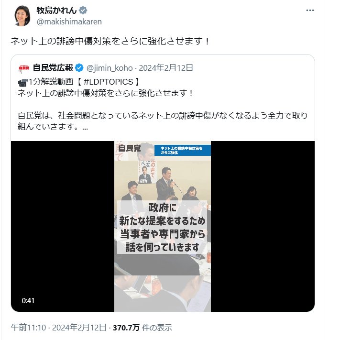The height and width of the screenshot is (340, 340).
Task: Click the 370.7万 件の表示 view count
Action: pyautogui.click(x=143, y=328)
